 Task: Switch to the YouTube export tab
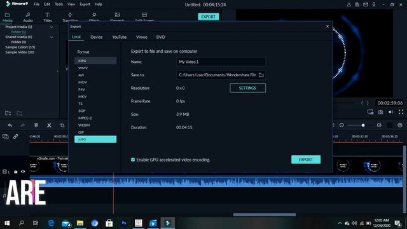coord(120,37)
